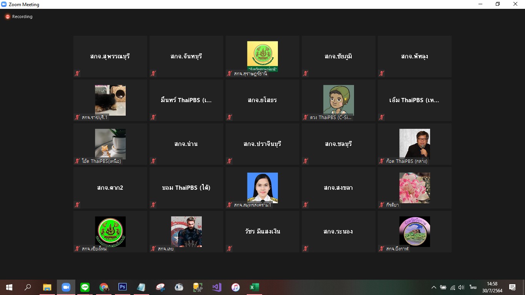Open LINE app in the taskbar

click(85, 287)
